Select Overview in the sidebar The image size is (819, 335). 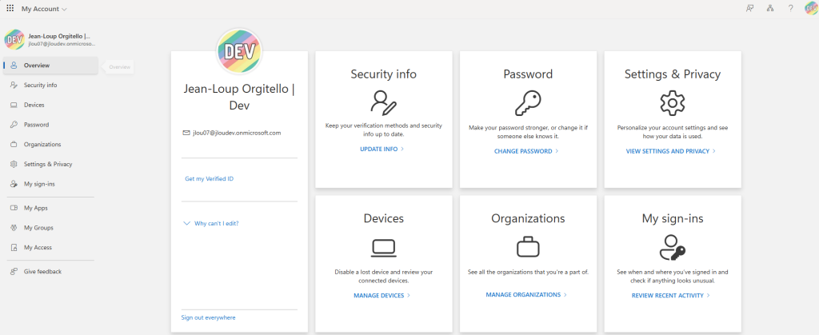[x=50, y=66]
